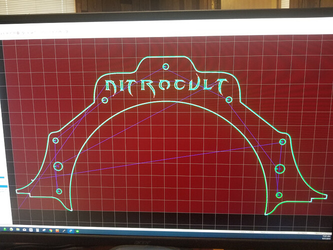The height and width of the screenshot is (250, 333).
Task: Open the Calculator icon in taskbar
Action: coord(37,230)
